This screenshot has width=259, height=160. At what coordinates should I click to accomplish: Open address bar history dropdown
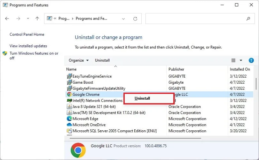click(123, 19)
